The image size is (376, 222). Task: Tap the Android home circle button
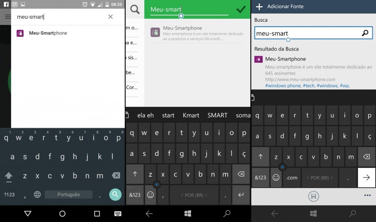click(x=62, y=214)
